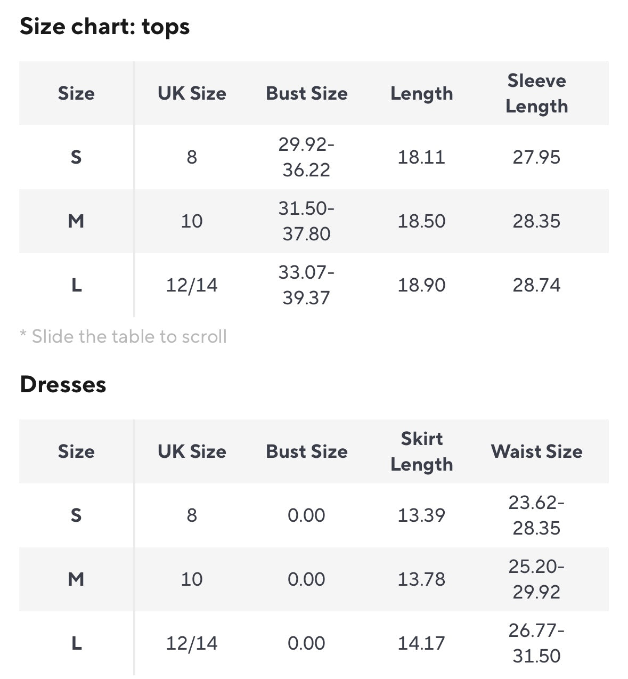
Task: Click the 28.74 sleeve length value
Action: pyautogui.click(x=536, y=285)
